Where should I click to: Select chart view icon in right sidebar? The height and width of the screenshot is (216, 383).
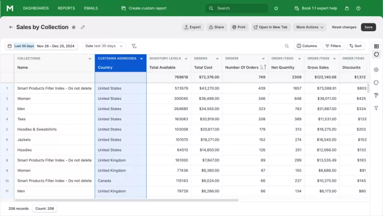(x=376, y=54)
